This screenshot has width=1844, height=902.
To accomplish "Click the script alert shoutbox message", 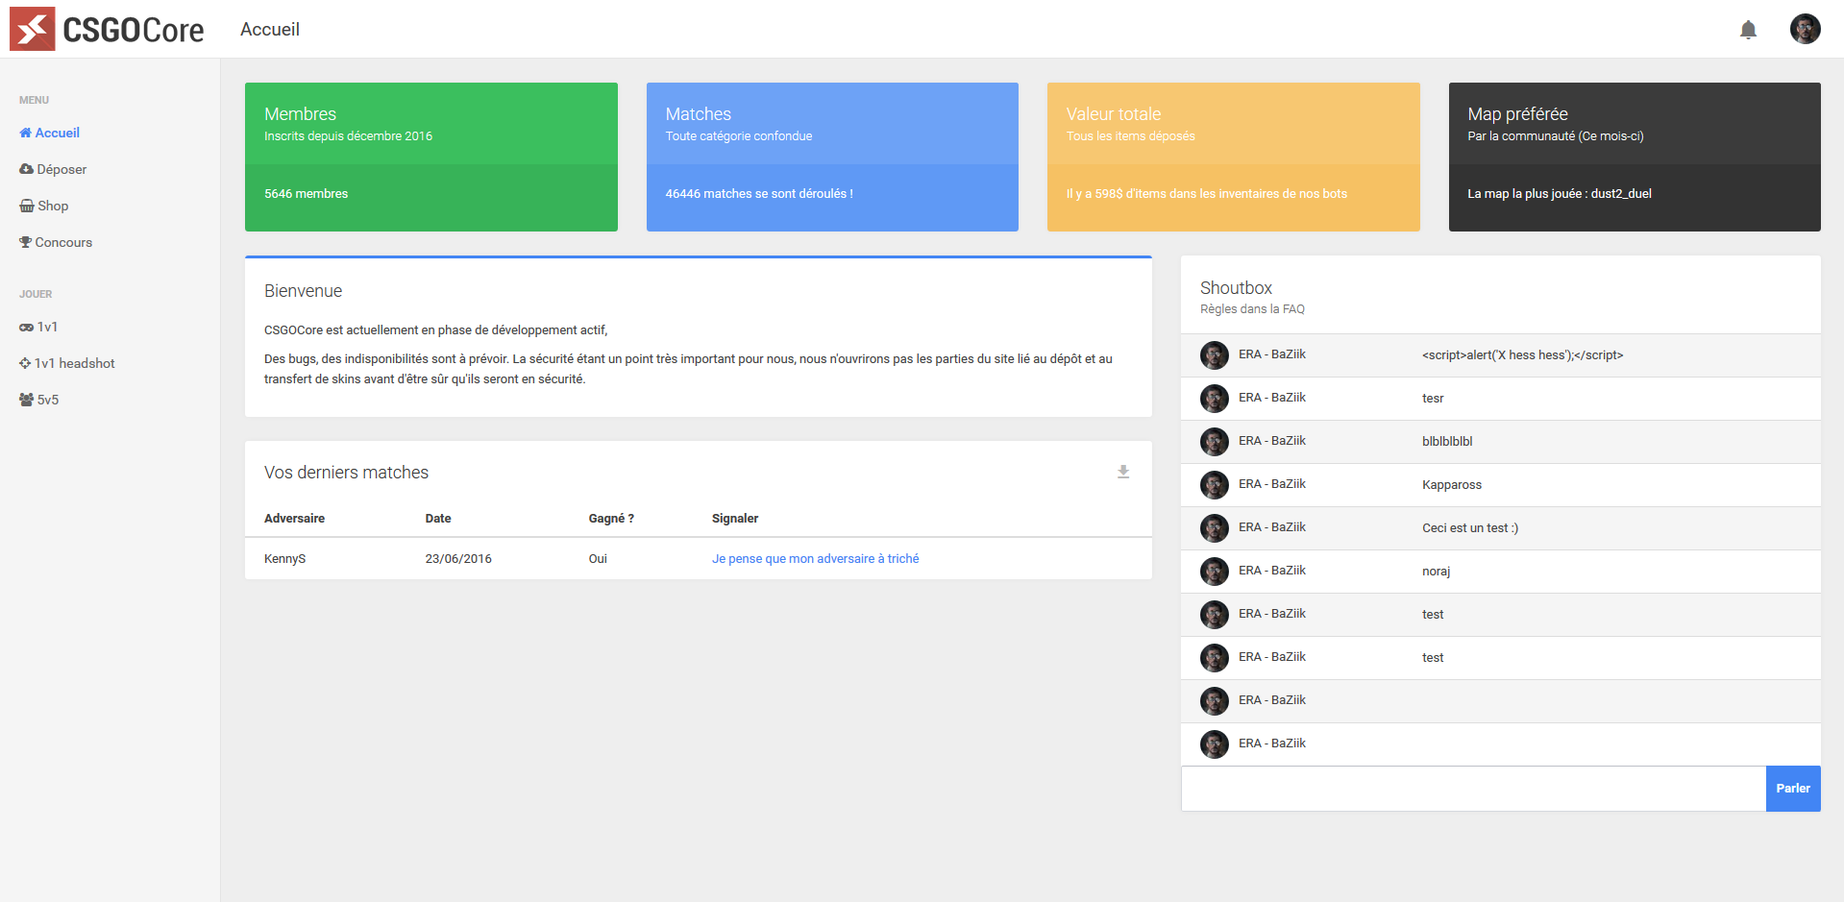I will (1522, 355).
